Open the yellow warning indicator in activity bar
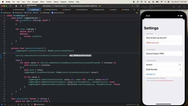The width and height of the screenshot is (188, 106). point(100,6)
